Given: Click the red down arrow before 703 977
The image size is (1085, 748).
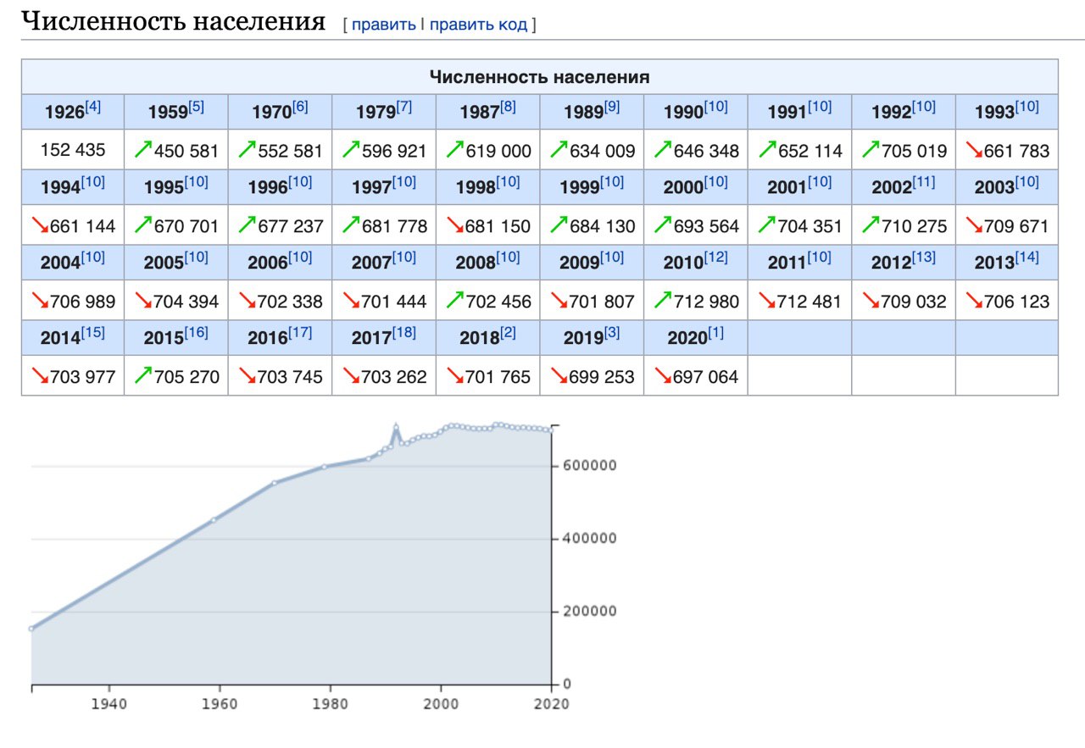Looking at the screenshot, I should [40, 375].
